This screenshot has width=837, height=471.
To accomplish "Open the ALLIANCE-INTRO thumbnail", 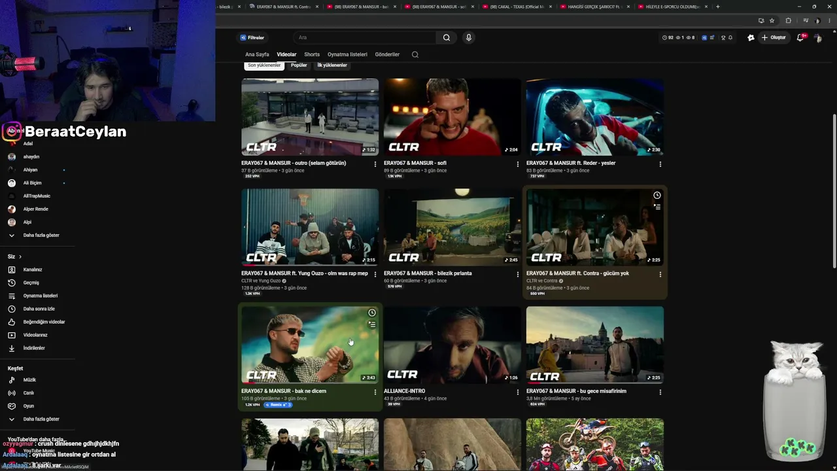I will (453, 345).
